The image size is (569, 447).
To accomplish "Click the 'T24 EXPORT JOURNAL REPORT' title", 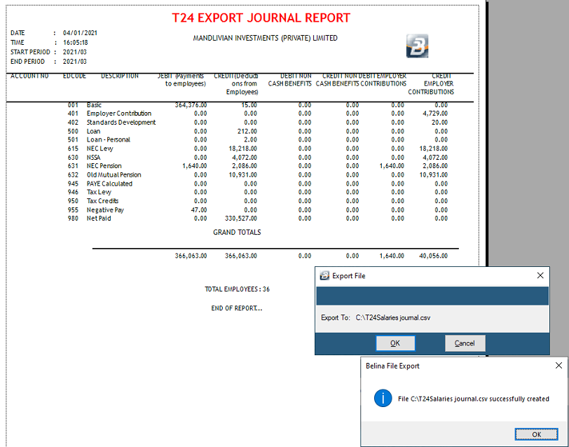I will coord(261,18).
